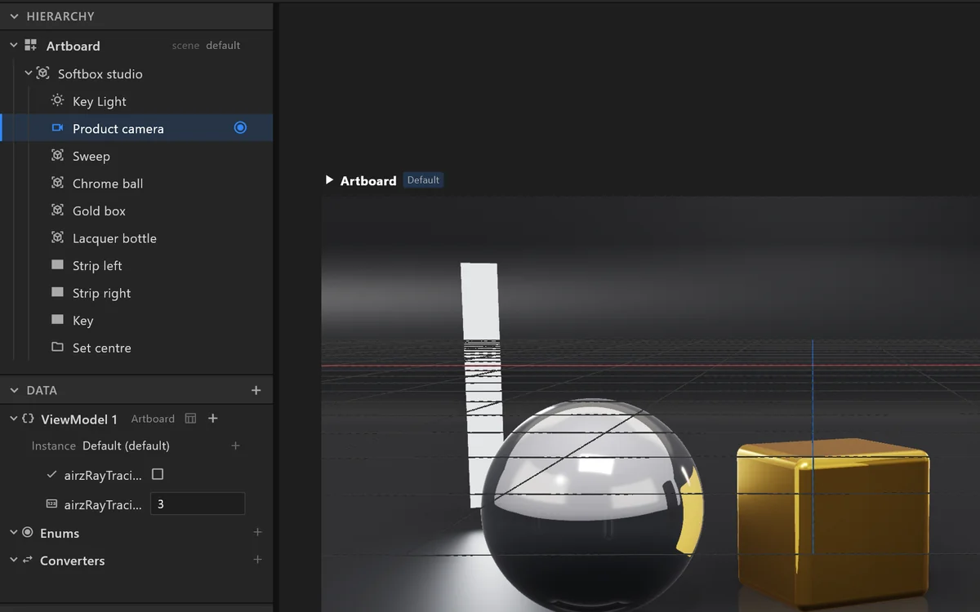This screenshot has width=980, height=612.
Task: Select the Product camera row
Action: click(136, 128)
